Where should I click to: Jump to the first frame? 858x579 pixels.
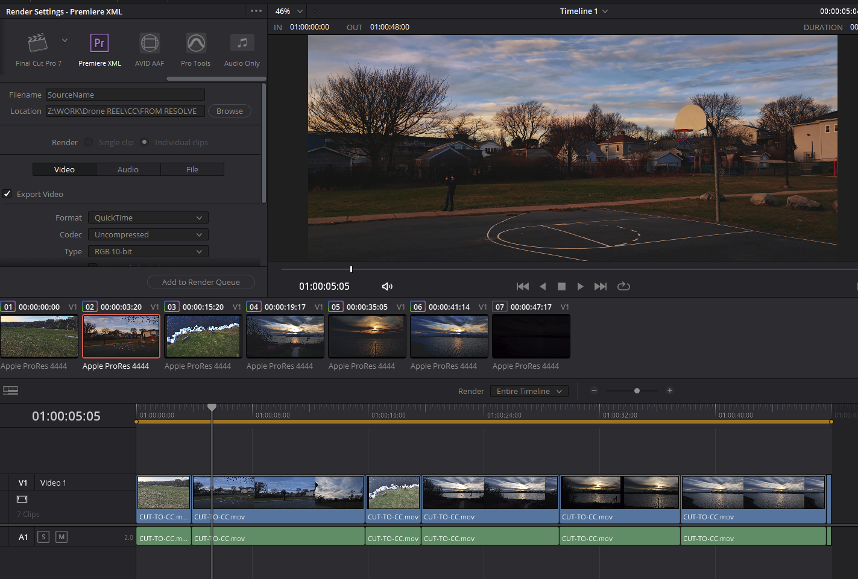pyautogui.click(x=523, y=287)
